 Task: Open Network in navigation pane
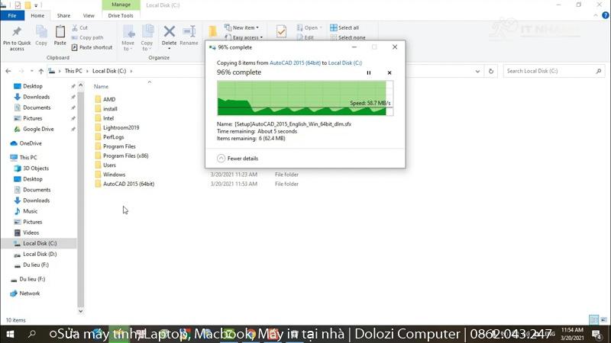(x=30, y=293)
